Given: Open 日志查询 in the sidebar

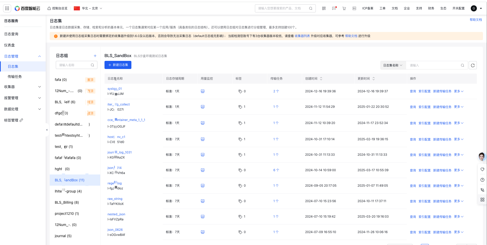Looking at the screenshot, I should [x=11, y=34].
